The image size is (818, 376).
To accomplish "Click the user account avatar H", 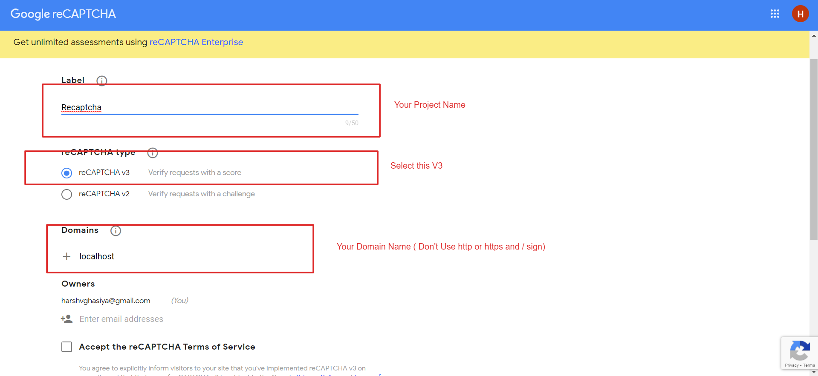I will pyautogui.click(x=800, y=14).
